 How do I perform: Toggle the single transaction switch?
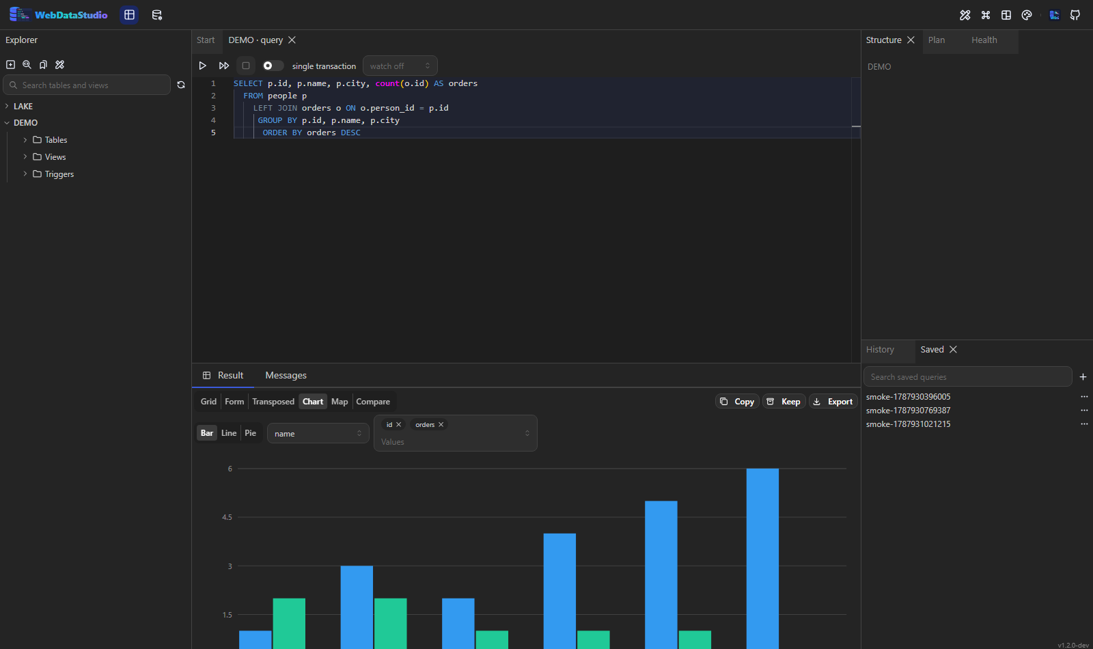pos(273,66)
